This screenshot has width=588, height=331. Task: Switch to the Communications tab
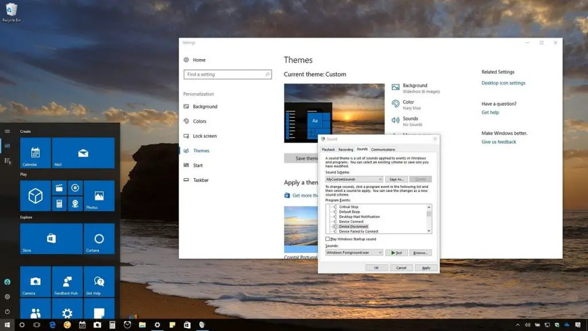(x=382, y=149)
